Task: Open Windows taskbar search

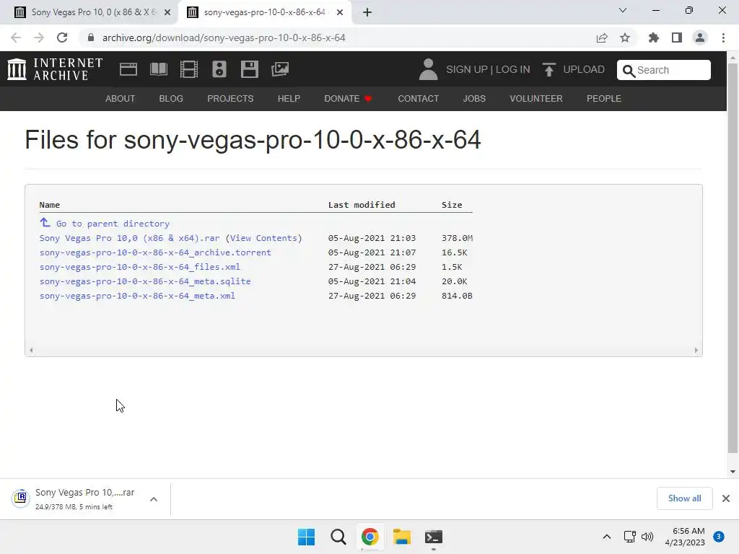Action: [338, 537]
